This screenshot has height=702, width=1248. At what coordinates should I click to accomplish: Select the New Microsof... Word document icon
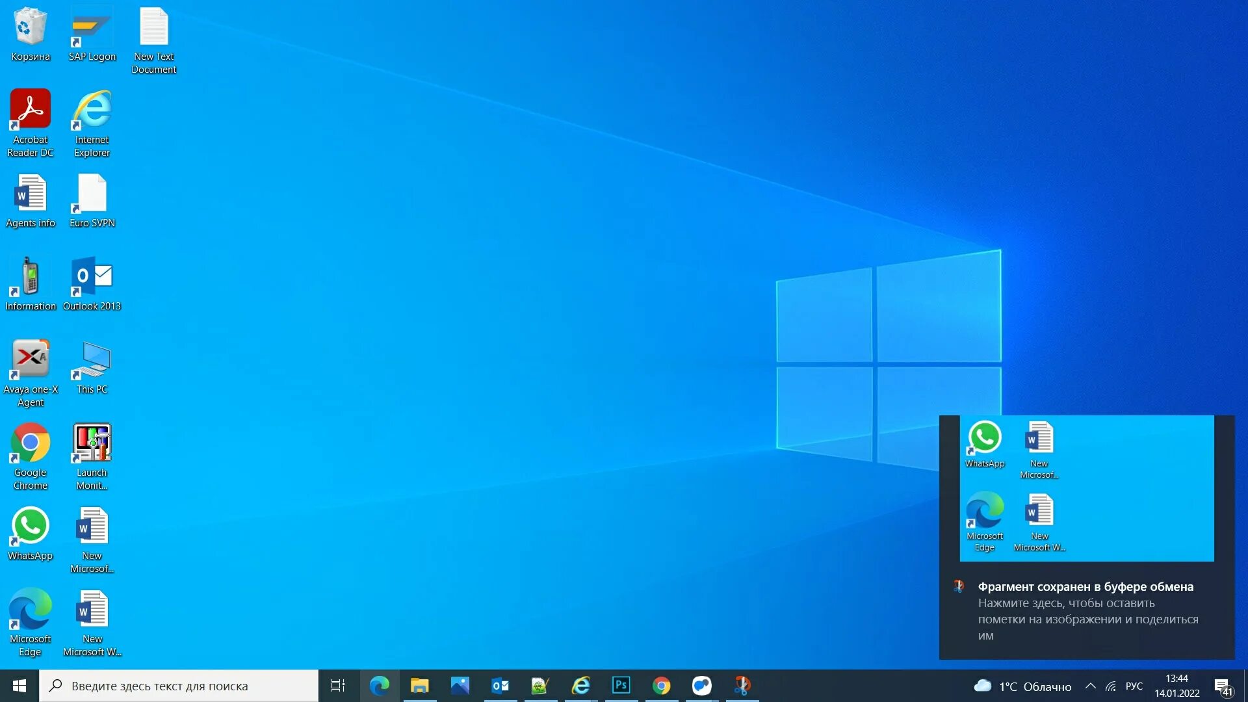92,539
